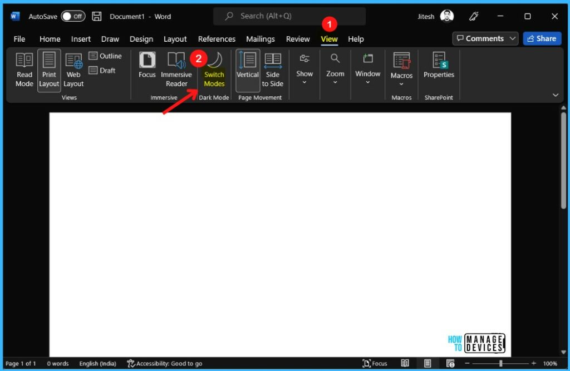The height and width of the screenshot is (371, 570).
Task: Switch to the References tab
Action: coord(217,39)
